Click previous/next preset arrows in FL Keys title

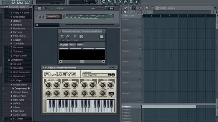111,68
